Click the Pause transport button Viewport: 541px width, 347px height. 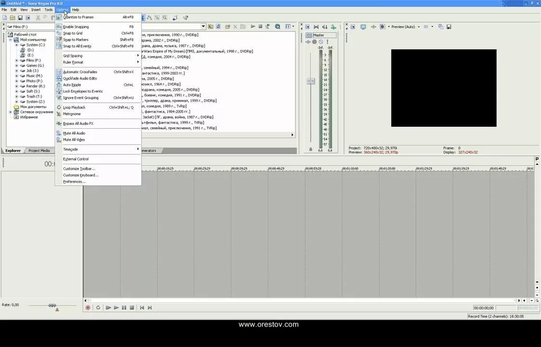[x=124, y=307]
